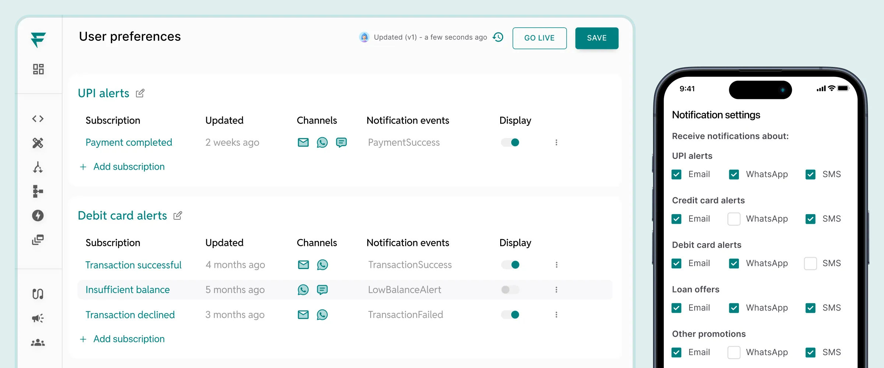This screenshot has height=368, width=884.
Task: Open the workflow tree sidebar icon
Action: pyautogui.click(x=38, y=191)
